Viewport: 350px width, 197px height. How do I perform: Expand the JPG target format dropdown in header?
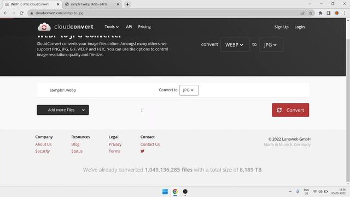pos(271,45)
